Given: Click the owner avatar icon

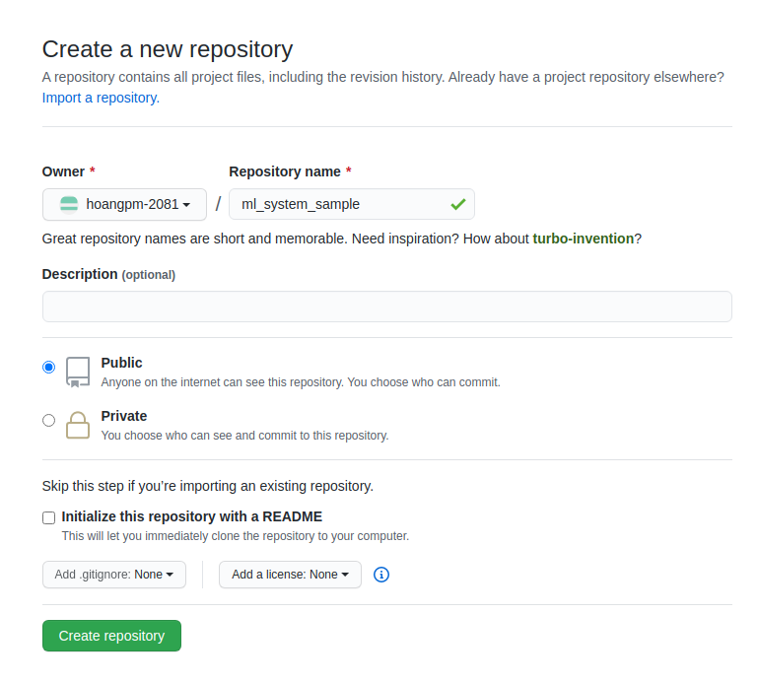Looking at the screenshot, I should (x=69, y=204).
